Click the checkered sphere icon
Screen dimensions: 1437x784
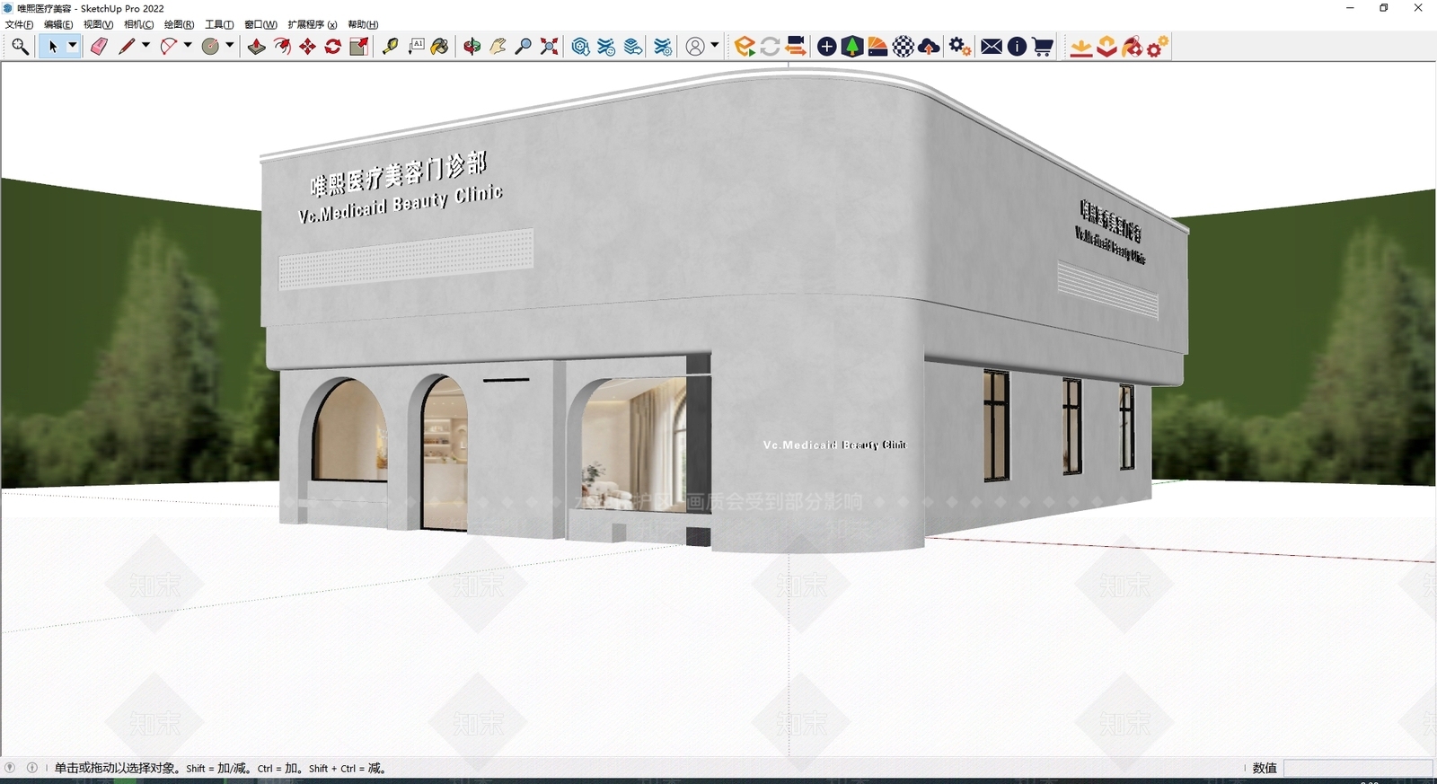[x=904, y=47]
